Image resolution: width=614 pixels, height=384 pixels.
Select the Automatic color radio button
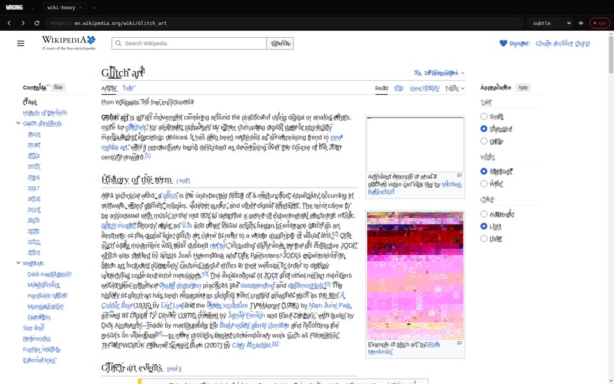click(484, 214)
